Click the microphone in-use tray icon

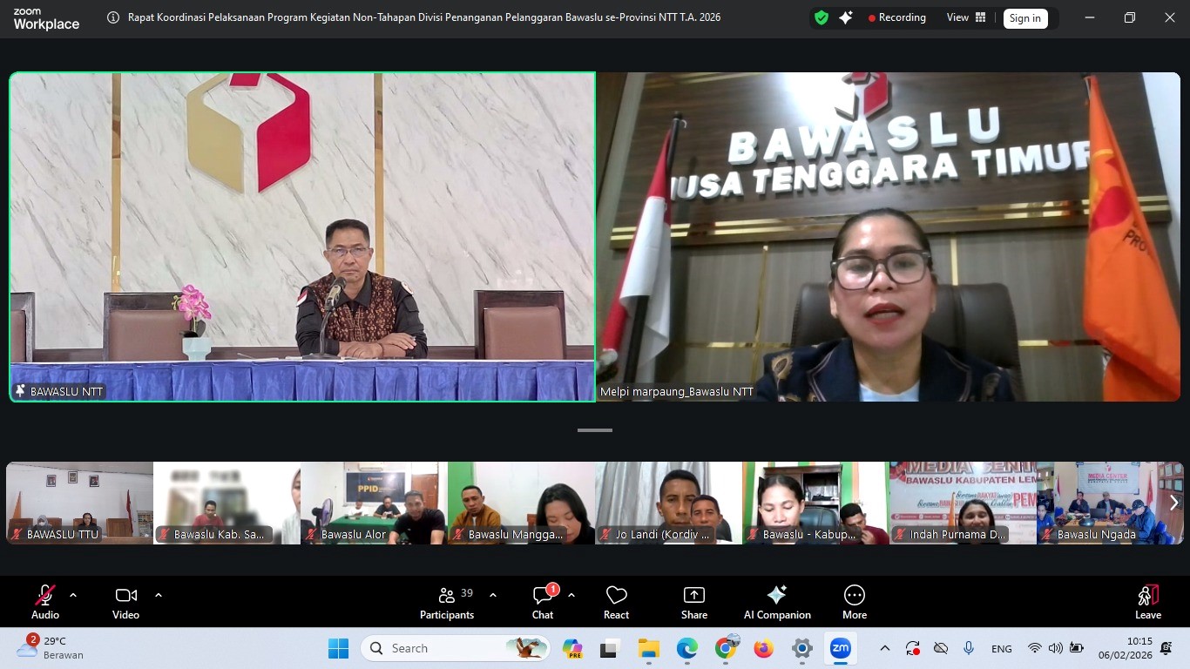coord(969,648)
